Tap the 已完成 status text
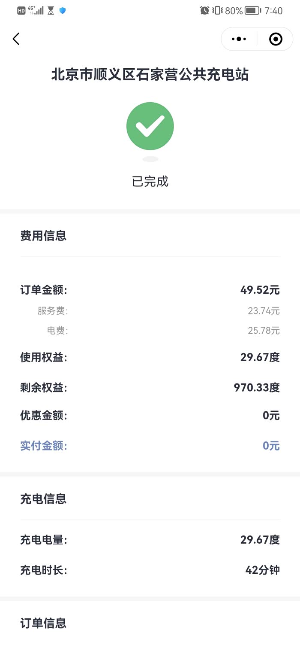Screen dimensions: 300x651 pos(150,182)
